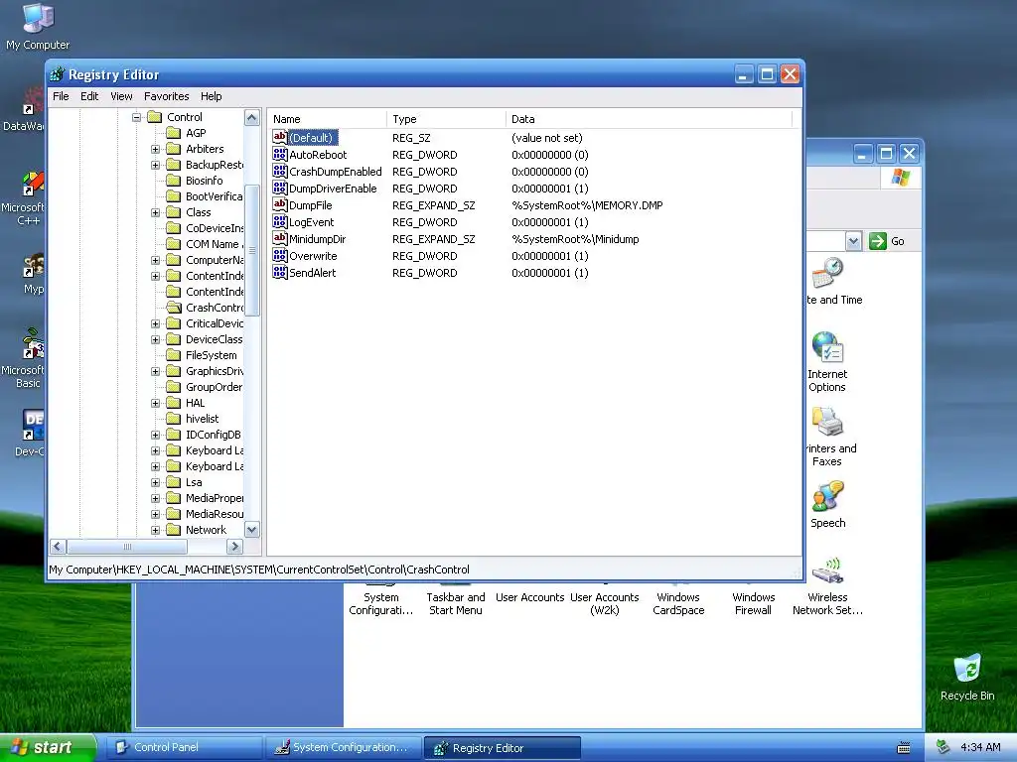The image size is (1017, 762).
Task: Collapse the Control key in the tree
Action: pyautogui.click(x=136, y=117)
